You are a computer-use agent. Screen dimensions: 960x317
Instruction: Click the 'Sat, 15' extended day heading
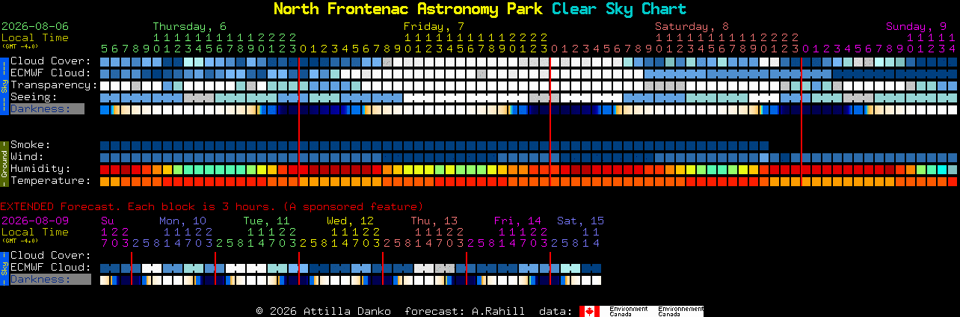tap(580, 221)
